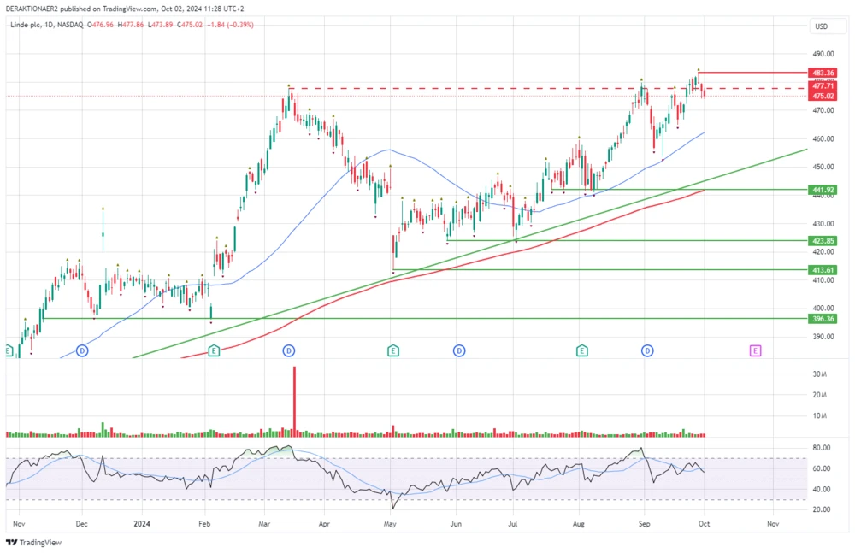855x553 pixels.
Task: Click the February earnings E icon
Action: click(x=213, y=350)
